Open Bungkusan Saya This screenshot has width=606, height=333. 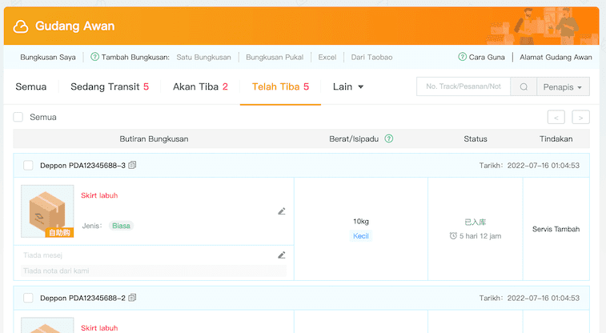click(48, 57)
